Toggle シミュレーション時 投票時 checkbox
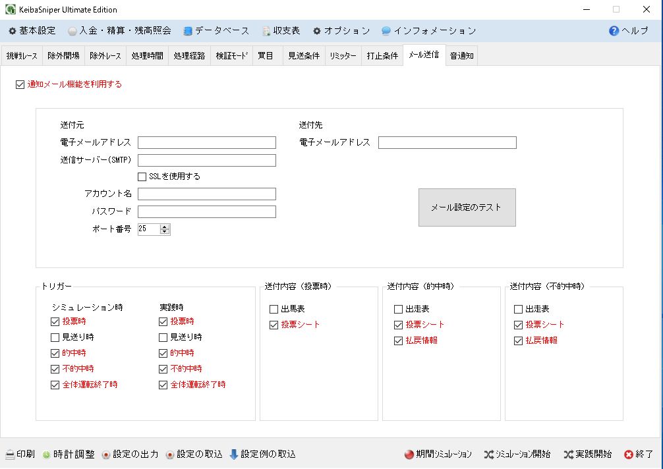The width and height of the screenshot is (663, 469). click(x=55, y=321)
